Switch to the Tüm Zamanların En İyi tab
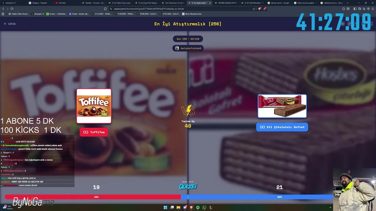This screenshot has width=376, height=211. coord(173,3)
